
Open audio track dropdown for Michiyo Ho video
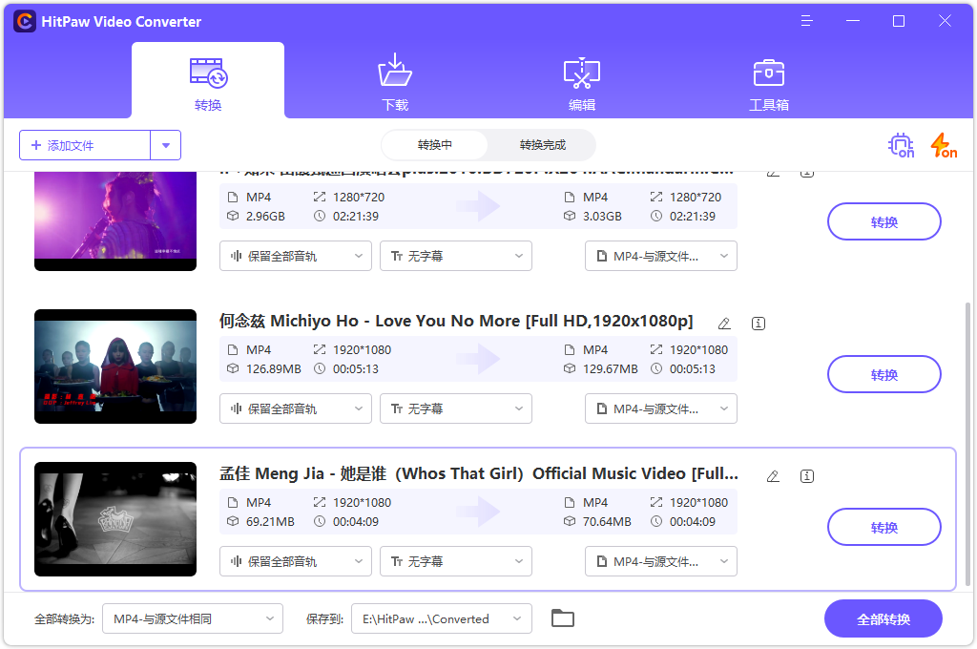tap(296, 408)
